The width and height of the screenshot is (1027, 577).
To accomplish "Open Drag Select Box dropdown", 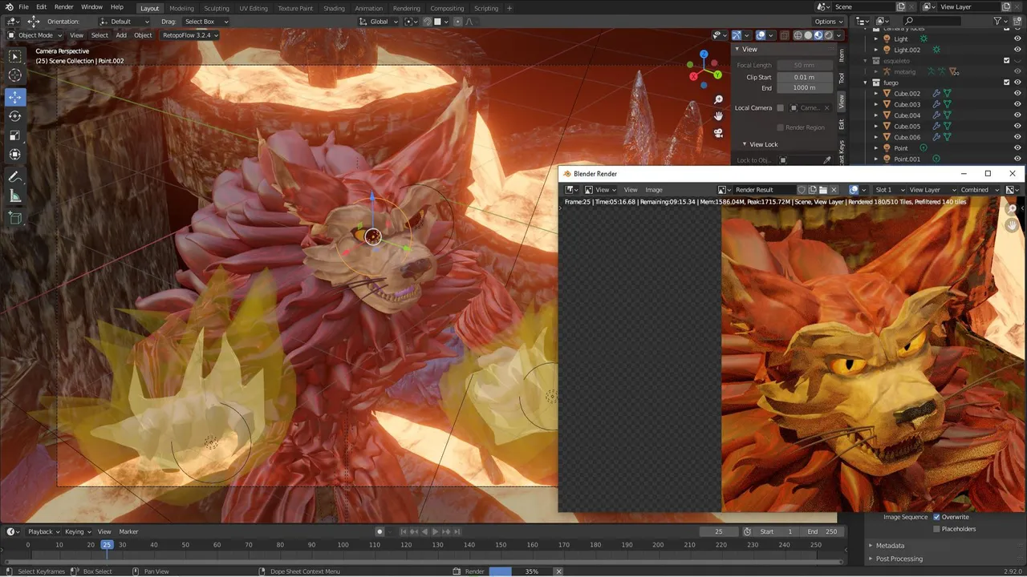I will [x=206, y=22].
